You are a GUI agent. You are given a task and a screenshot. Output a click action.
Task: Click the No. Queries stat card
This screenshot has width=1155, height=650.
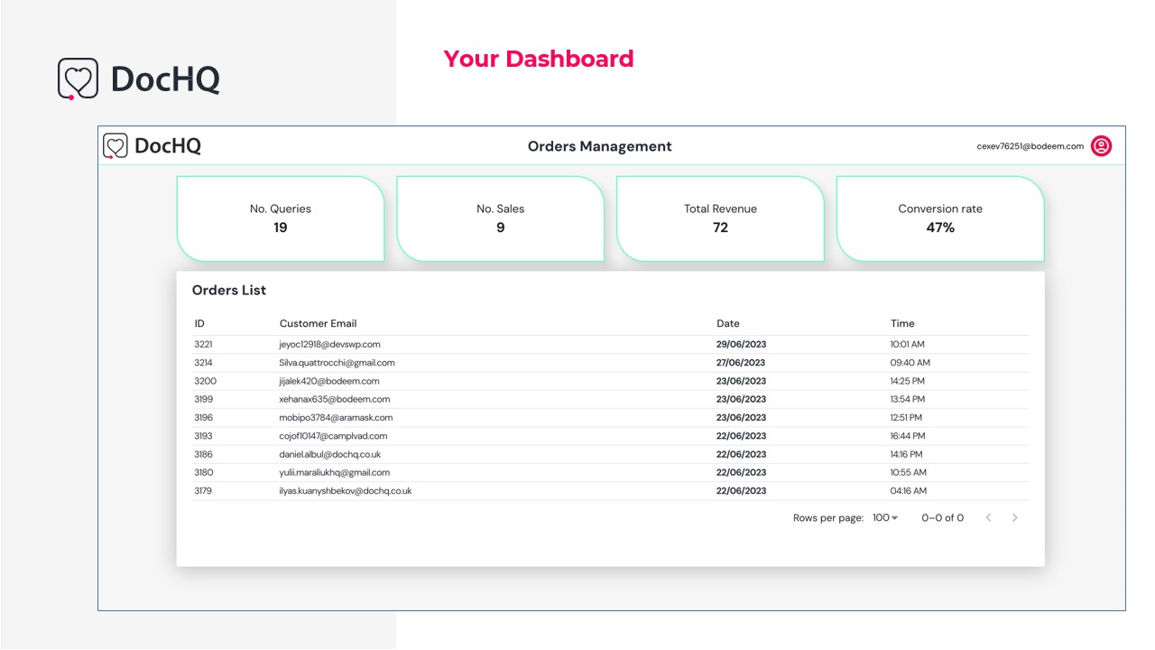281,218
